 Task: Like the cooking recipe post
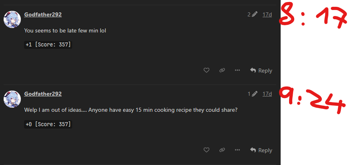click(x=206, y=150)
